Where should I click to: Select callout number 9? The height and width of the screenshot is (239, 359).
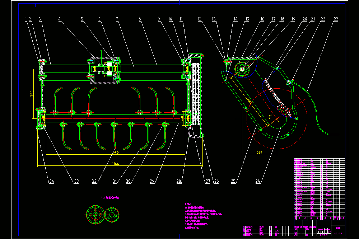pos(159,19)
